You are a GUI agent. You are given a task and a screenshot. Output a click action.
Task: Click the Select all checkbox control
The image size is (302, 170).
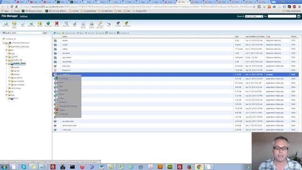click(x=110, y=33)
